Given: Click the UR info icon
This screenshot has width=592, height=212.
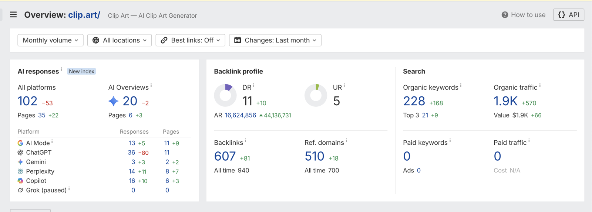Looking at the screenshot, I should (344, 85).
